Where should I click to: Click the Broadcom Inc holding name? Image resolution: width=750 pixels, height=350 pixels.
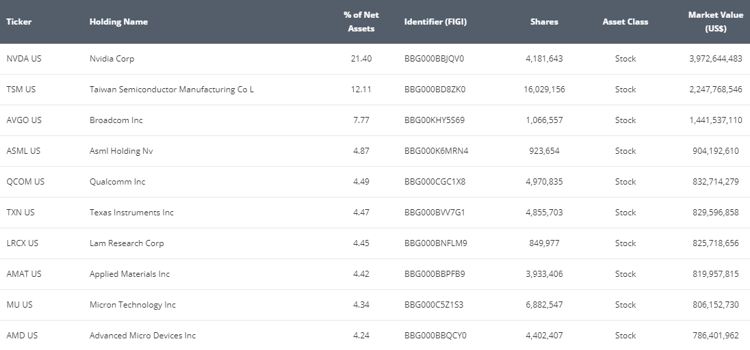pyautogui.click(x=116, y=120)
